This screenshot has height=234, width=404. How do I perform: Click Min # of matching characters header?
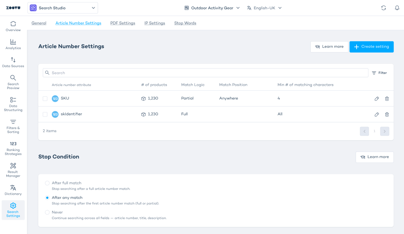tap(305, 85)
